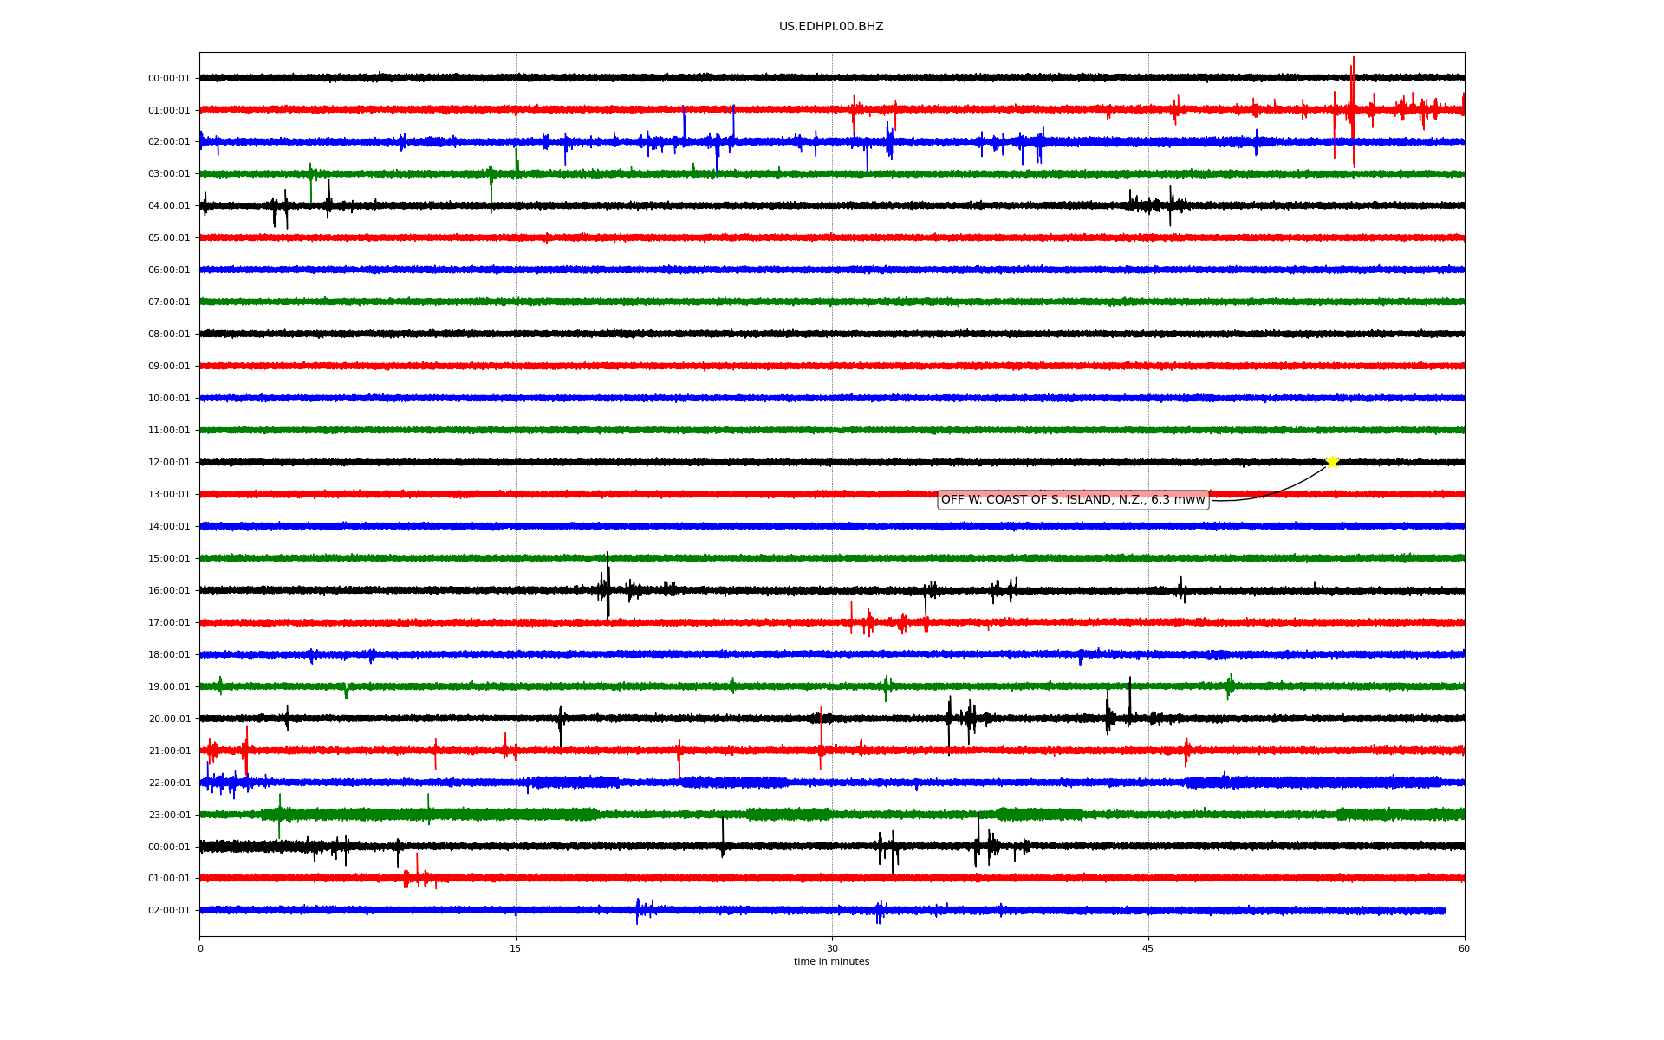Click the 23:00:01 time label

click(169, 816)
